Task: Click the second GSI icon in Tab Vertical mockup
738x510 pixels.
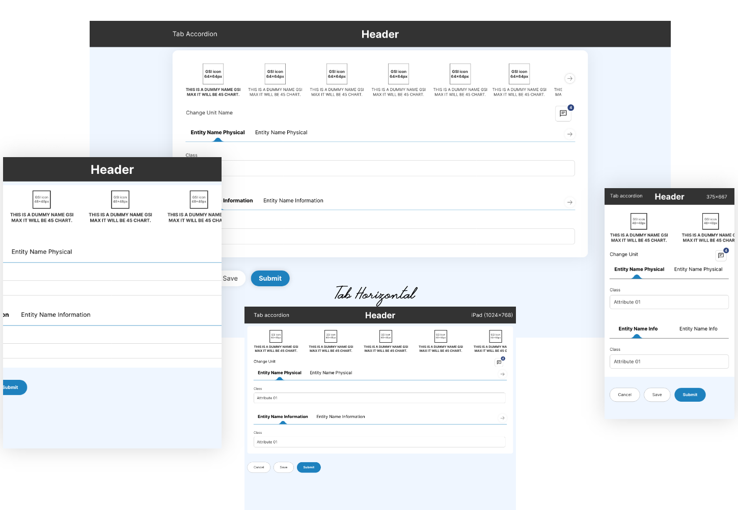Action: (120, 200)
